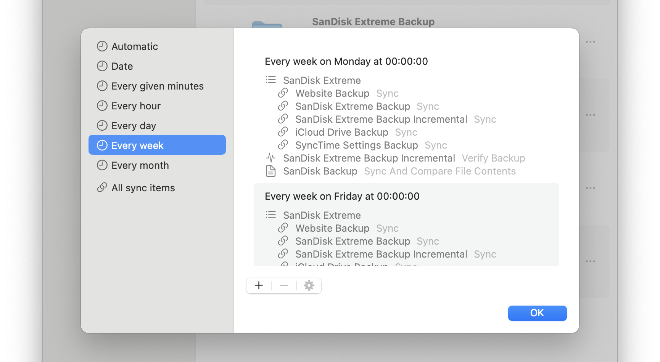
Task: Click the clock icon next to Date
Action: 102,66
